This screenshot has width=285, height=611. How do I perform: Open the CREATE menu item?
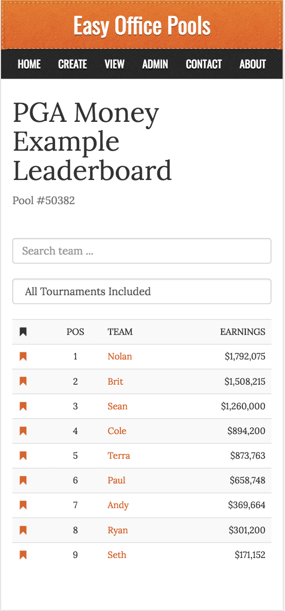click(73, 64)
